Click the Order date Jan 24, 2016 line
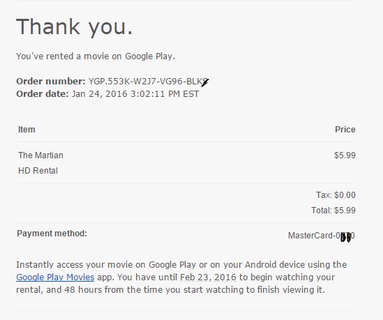 pyautogui.click(x=107, y=94)
